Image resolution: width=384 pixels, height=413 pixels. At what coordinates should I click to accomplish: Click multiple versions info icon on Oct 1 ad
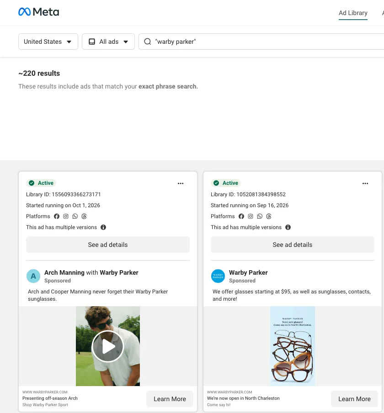point(103,227)
